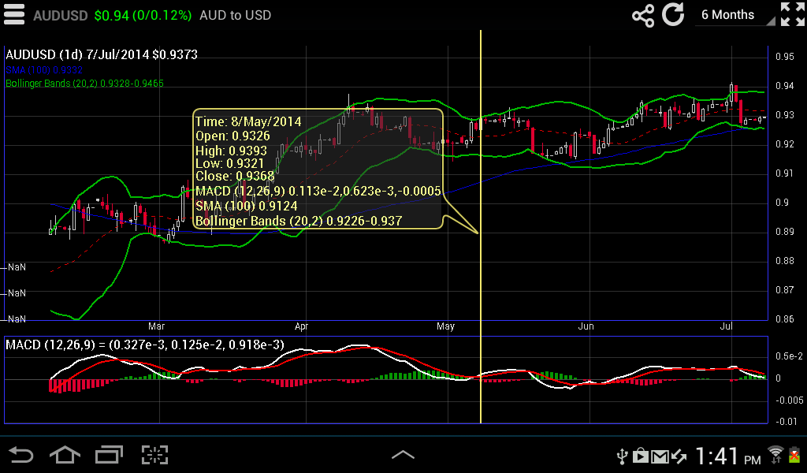The width and height of the screenshot is (807, 473).
Task: Open the Gmail notification icon
Action: [660, 455]
